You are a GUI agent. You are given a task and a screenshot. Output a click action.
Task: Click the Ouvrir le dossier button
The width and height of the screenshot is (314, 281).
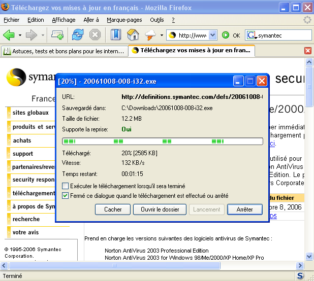click(x=160, y=209)
